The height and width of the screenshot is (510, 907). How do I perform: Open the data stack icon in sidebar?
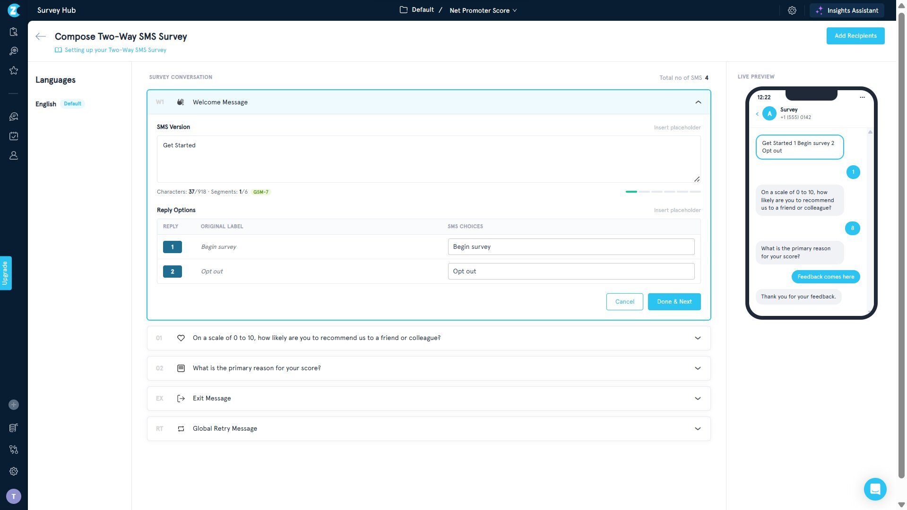[x=14, y=428]
